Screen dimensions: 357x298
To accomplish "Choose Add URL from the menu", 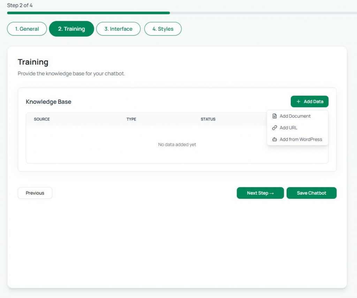I will click(297, 128).
